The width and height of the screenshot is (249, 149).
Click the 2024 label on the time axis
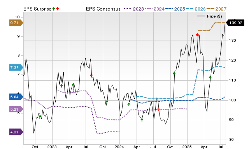[119, 147]
